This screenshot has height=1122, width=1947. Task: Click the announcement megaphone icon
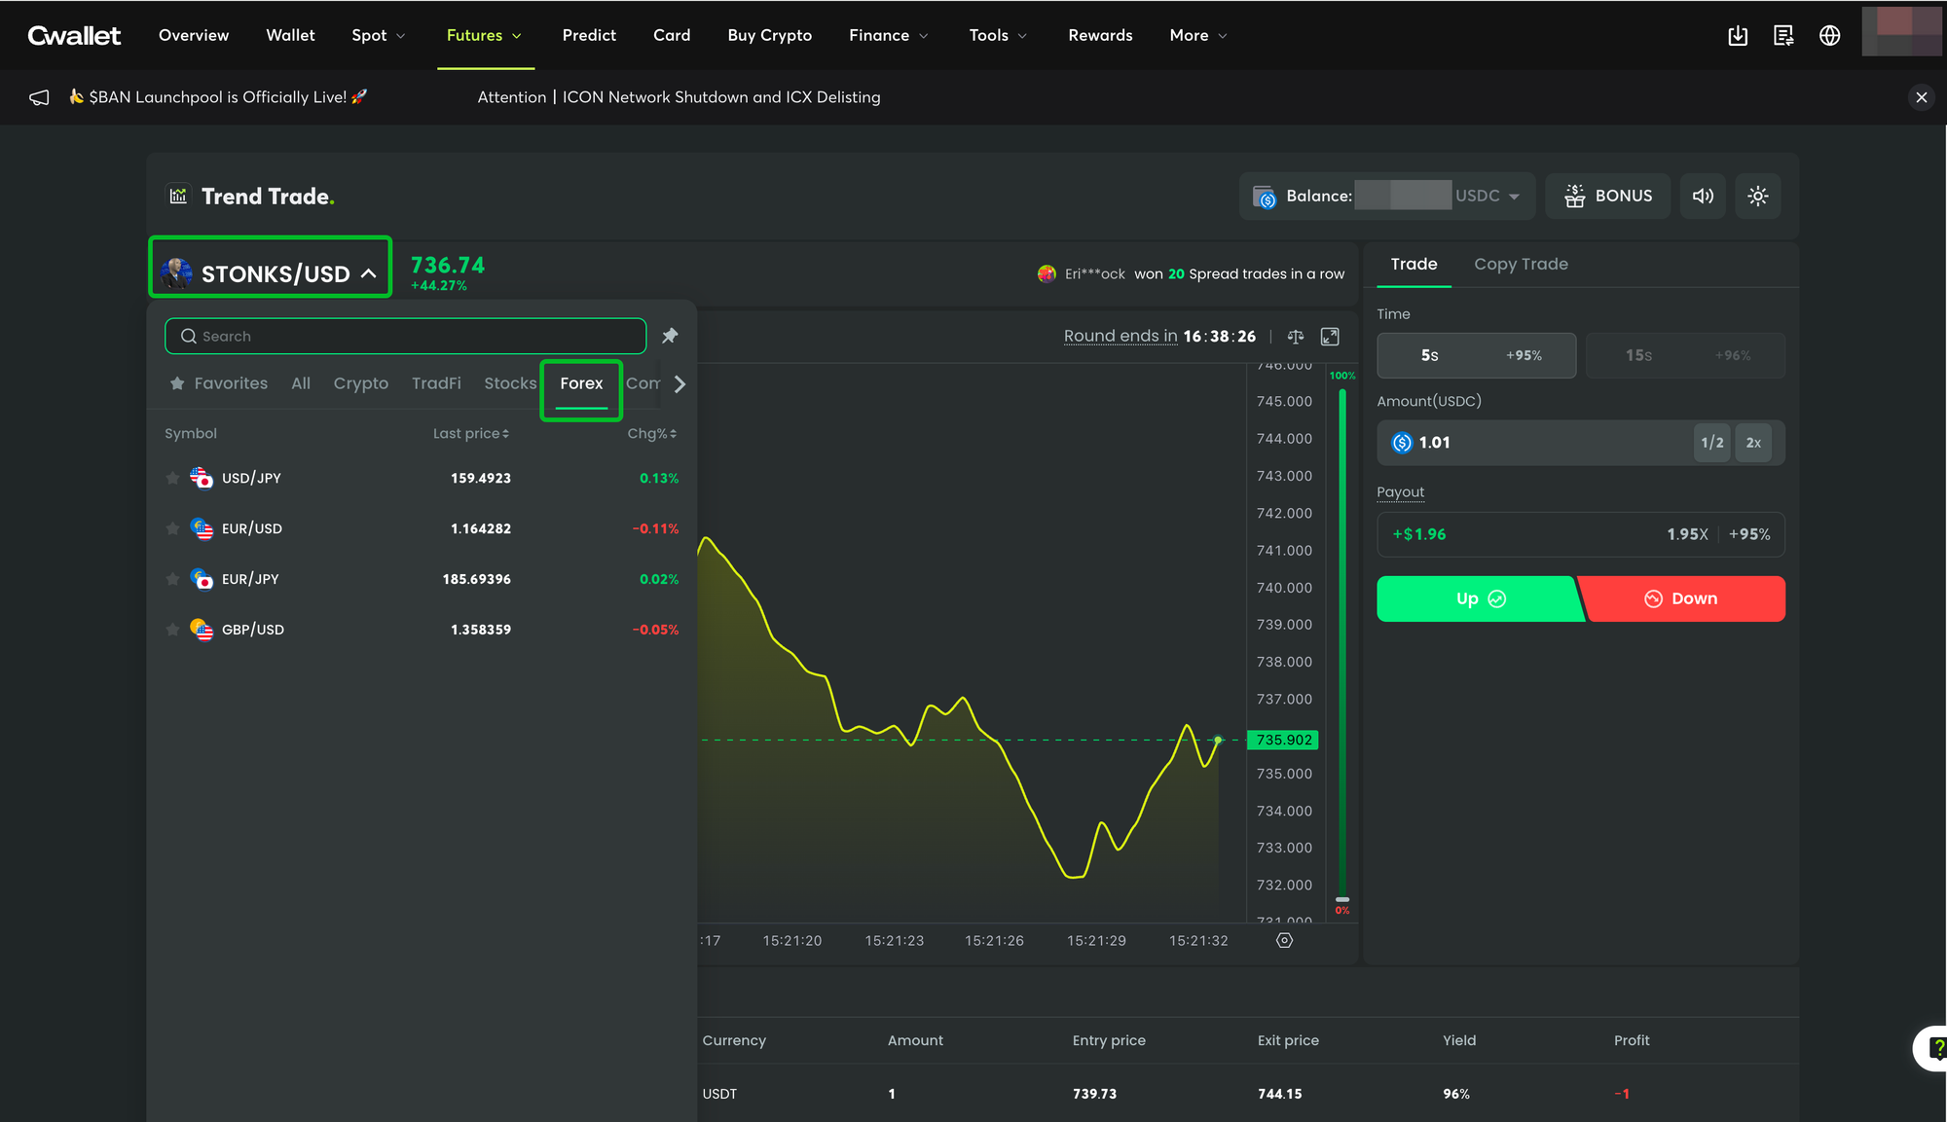tap(39, 97)
